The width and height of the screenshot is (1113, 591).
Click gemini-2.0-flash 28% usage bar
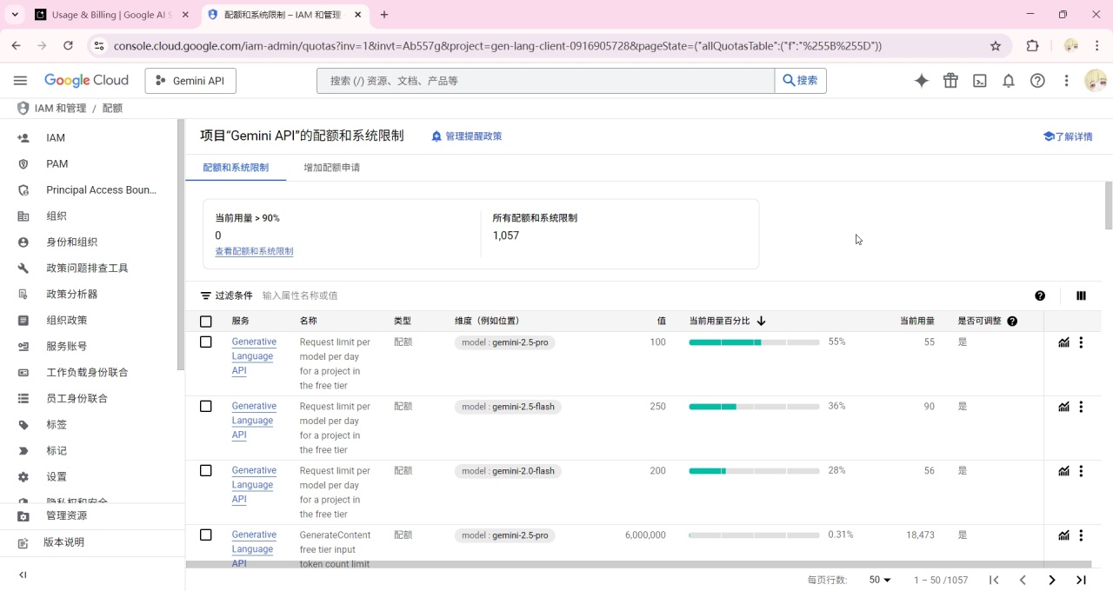[x=754, y=471]
